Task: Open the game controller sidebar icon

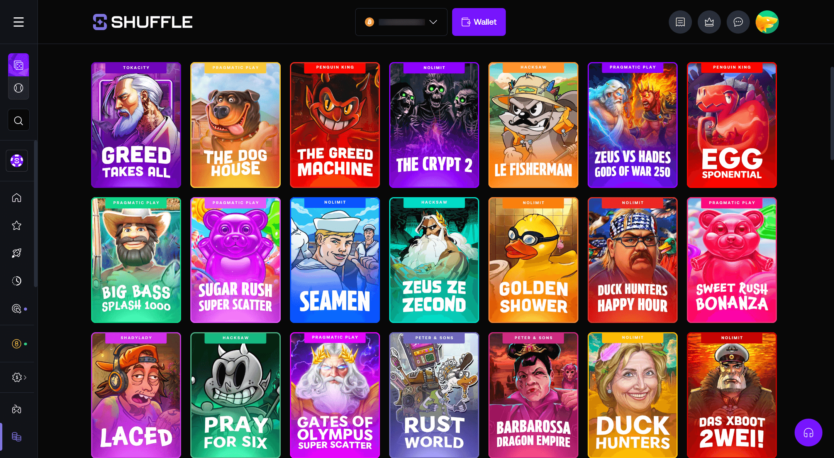Action: 17,409
